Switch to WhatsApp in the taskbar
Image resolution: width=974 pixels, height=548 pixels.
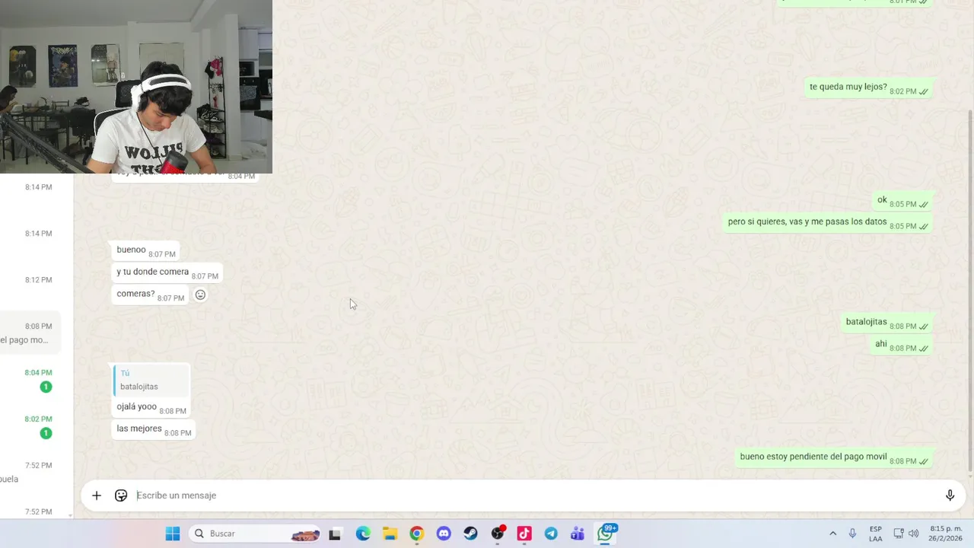pos(606,534)
